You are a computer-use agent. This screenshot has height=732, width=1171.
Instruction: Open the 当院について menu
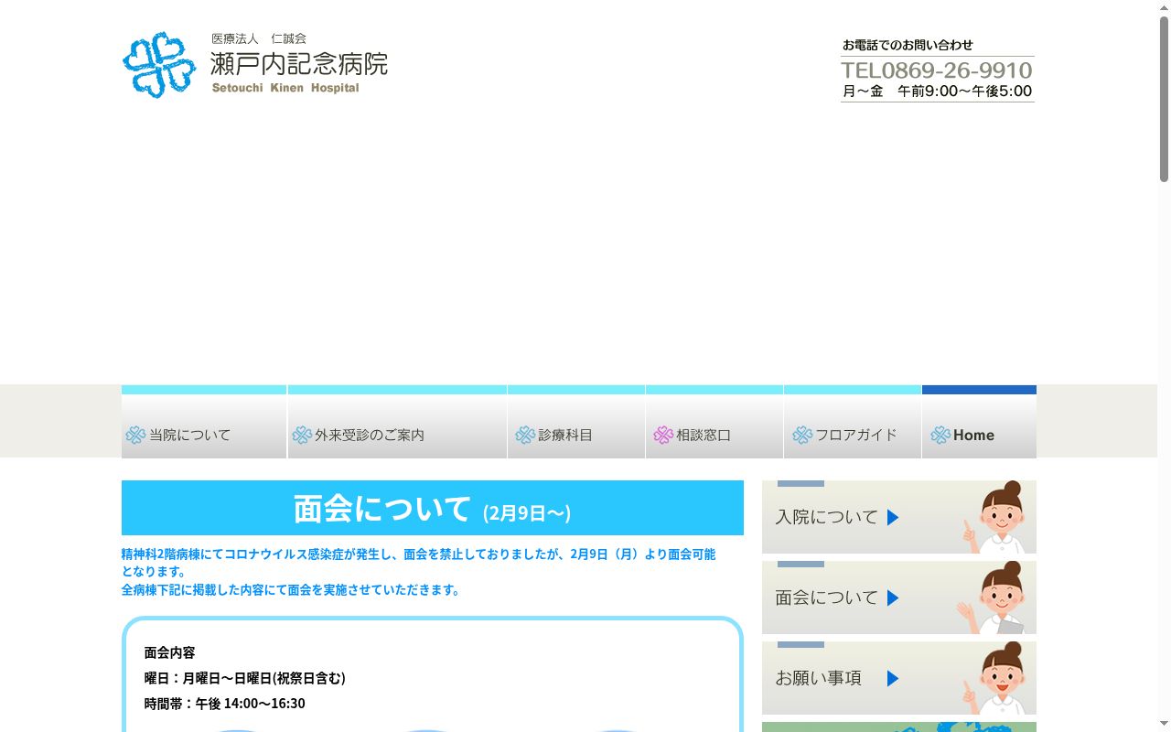click(x=204, y=422)
